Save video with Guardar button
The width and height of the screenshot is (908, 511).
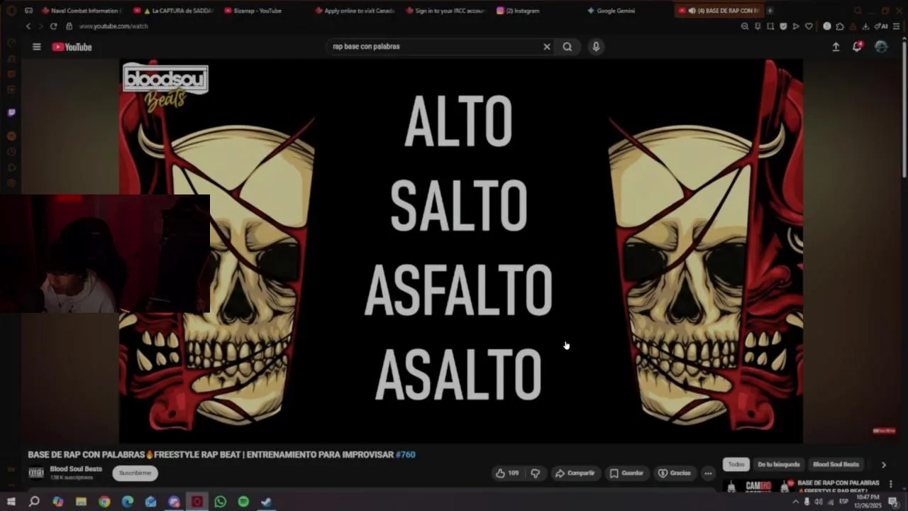pyautogui.click(x=626, y=473)
